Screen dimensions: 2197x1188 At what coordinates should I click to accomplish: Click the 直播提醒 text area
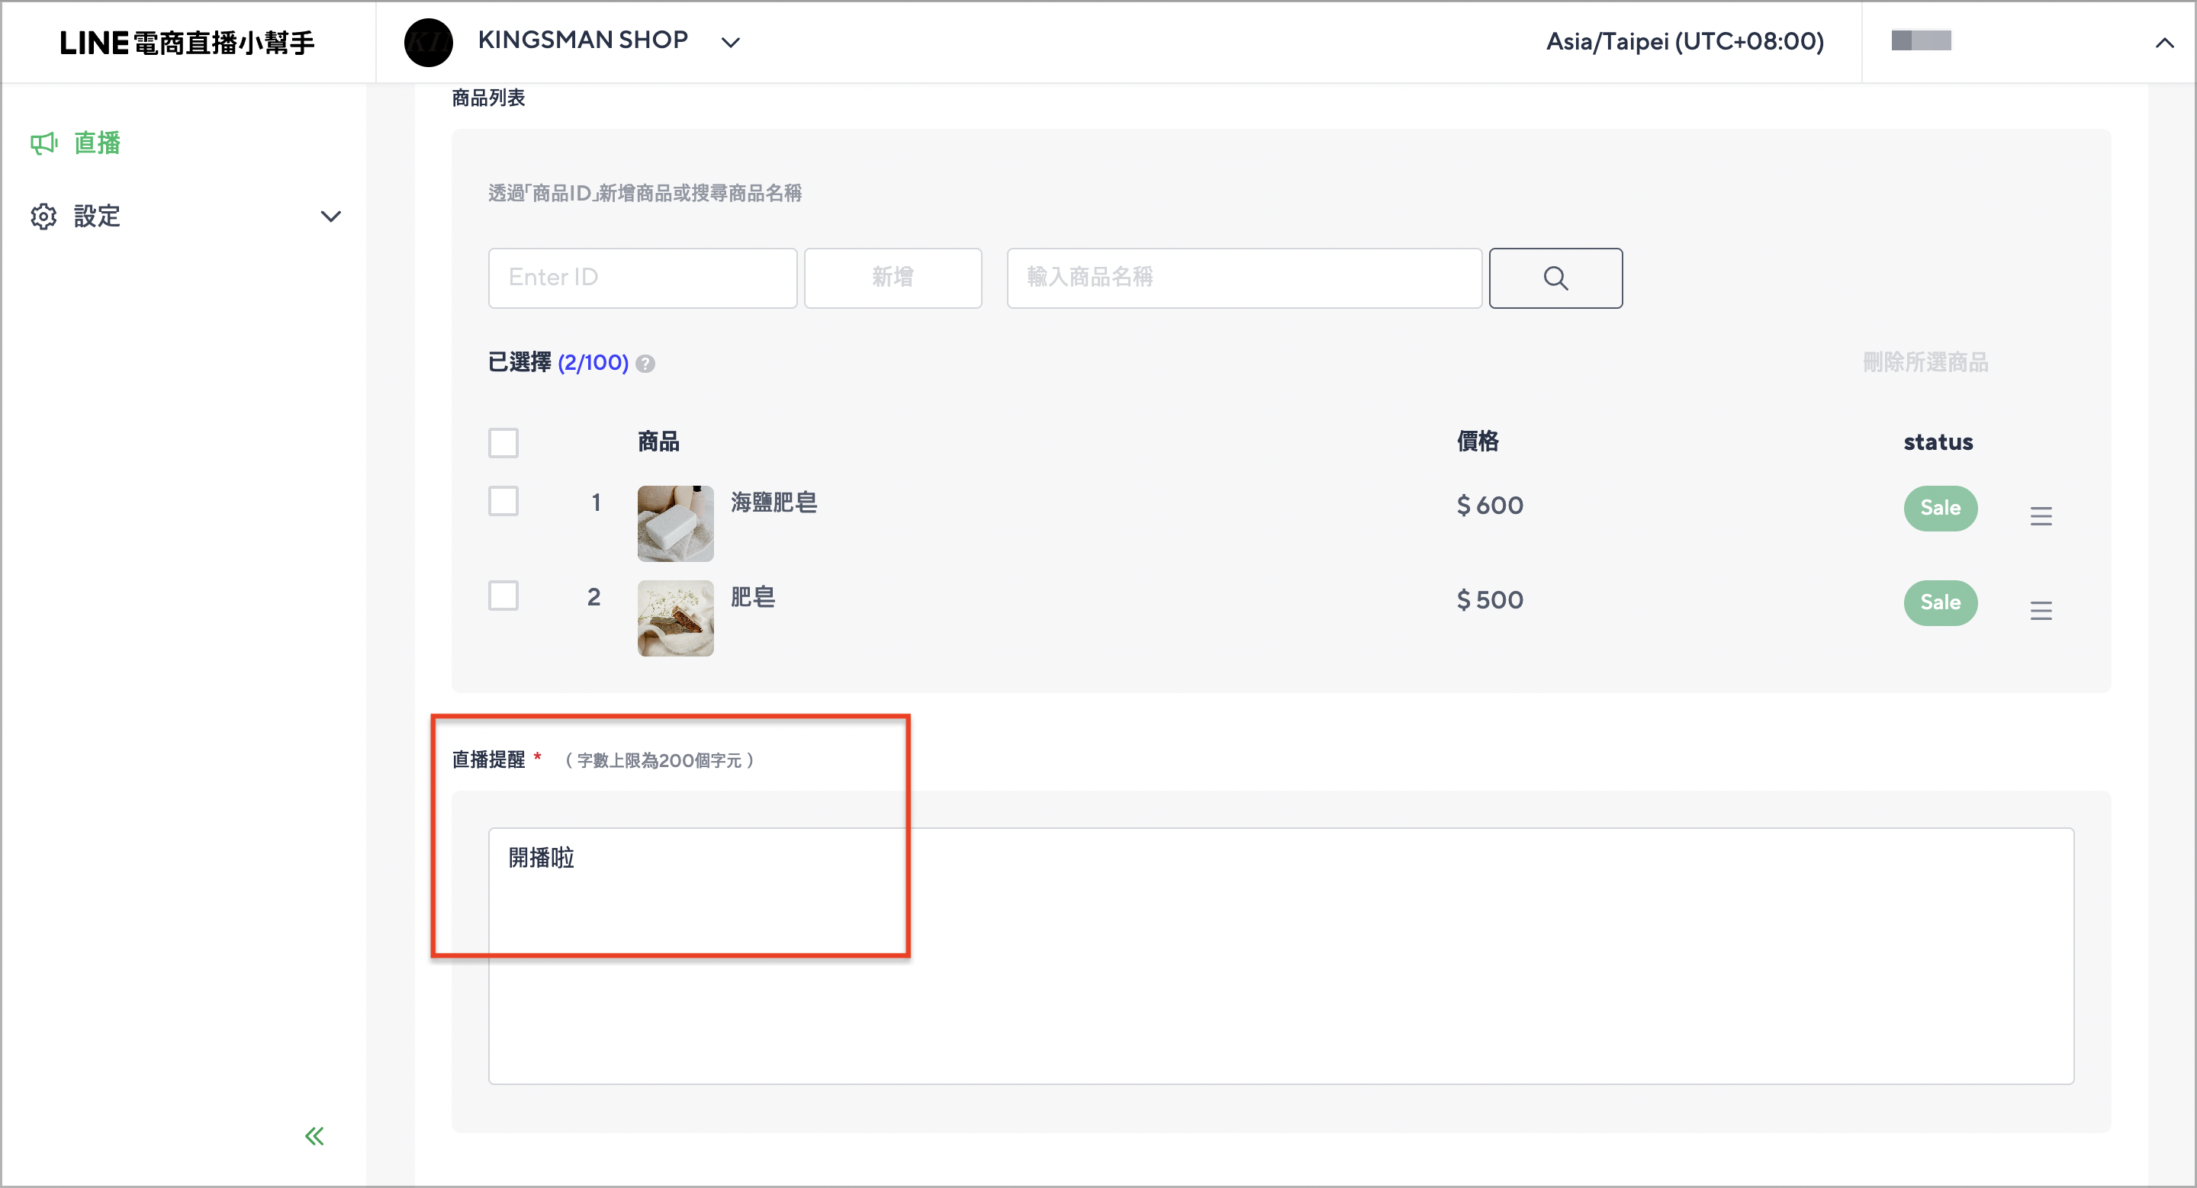click(1280, 955)
